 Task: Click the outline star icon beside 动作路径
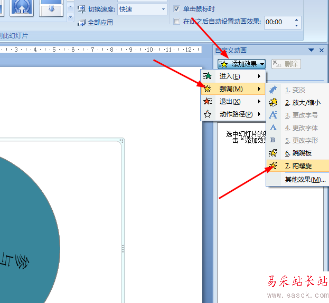208,114
